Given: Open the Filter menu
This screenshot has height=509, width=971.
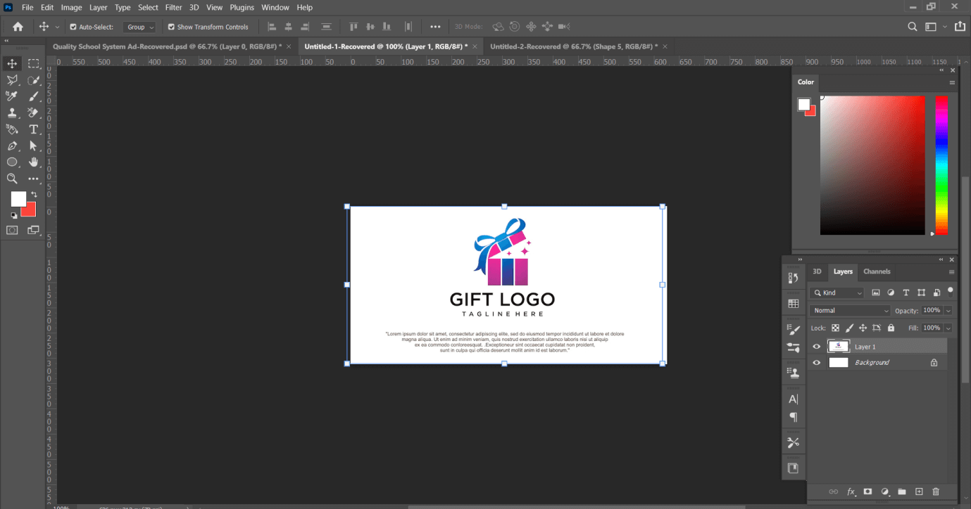Looking at the screenshot, I should (x=173, y=7).
